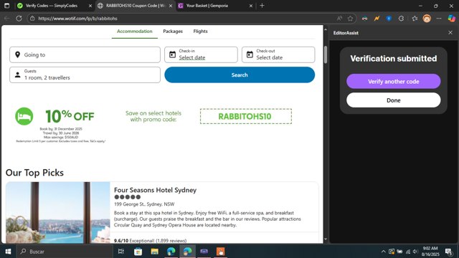Open a new browser tab
This screenshot has height=258, width=459.
[262, 6]
